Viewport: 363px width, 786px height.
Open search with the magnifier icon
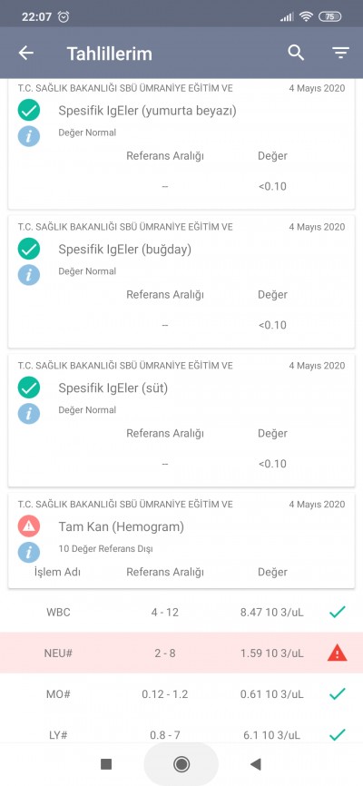(x=296, y=53)
